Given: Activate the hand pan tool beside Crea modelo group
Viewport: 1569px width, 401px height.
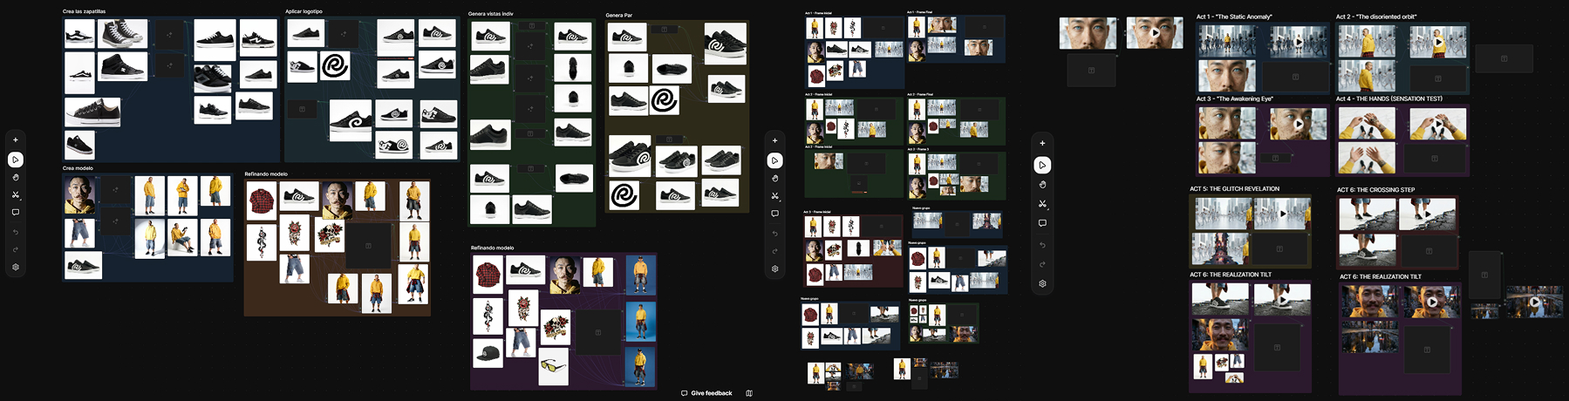Looking at the screenshot, I should [16, 177].
